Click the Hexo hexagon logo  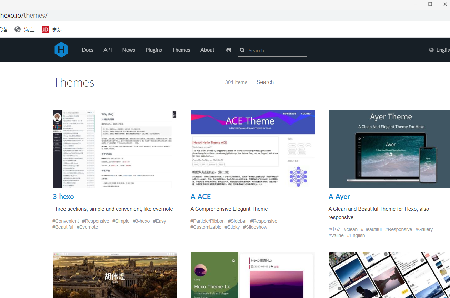point(61,50)
